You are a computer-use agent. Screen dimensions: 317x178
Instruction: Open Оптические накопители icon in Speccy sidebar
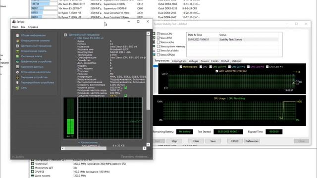18,72
